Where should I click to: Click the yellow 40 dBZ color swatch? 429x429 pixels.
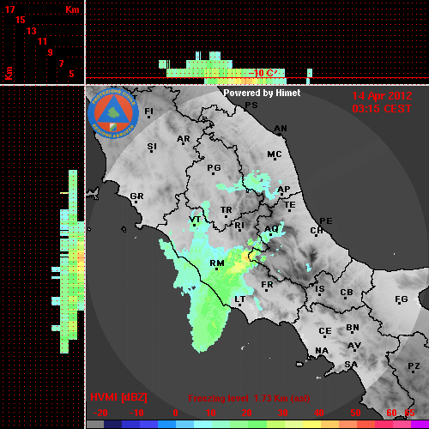pos(311,424)
